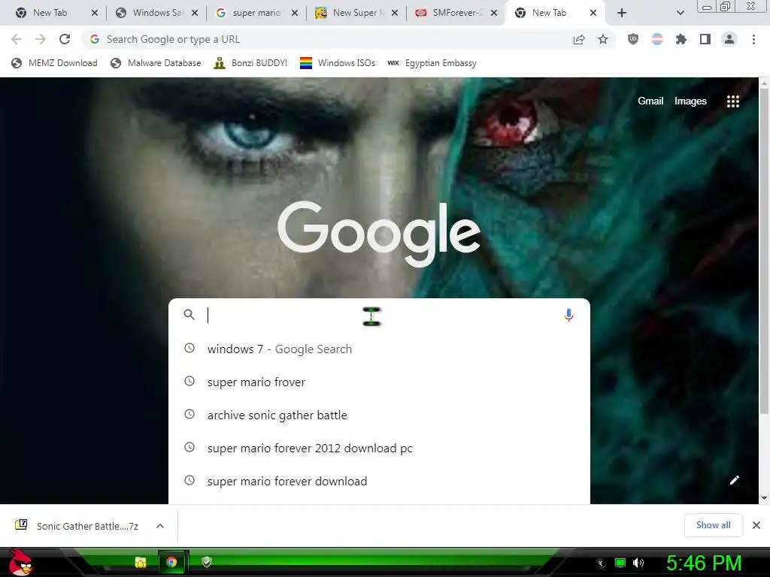Switch to the SMForever tab
Viewport: 770px width, 577px height.
(x=456, y=13)
